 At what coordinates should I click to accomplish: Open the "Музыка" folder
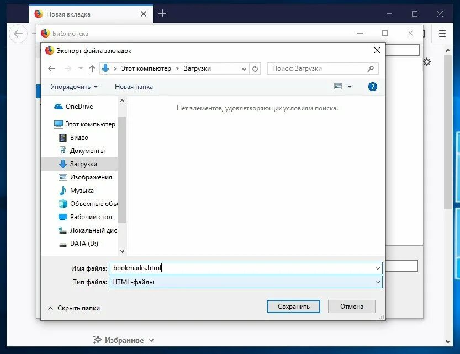pyautogui.click(x=76, y=191)
